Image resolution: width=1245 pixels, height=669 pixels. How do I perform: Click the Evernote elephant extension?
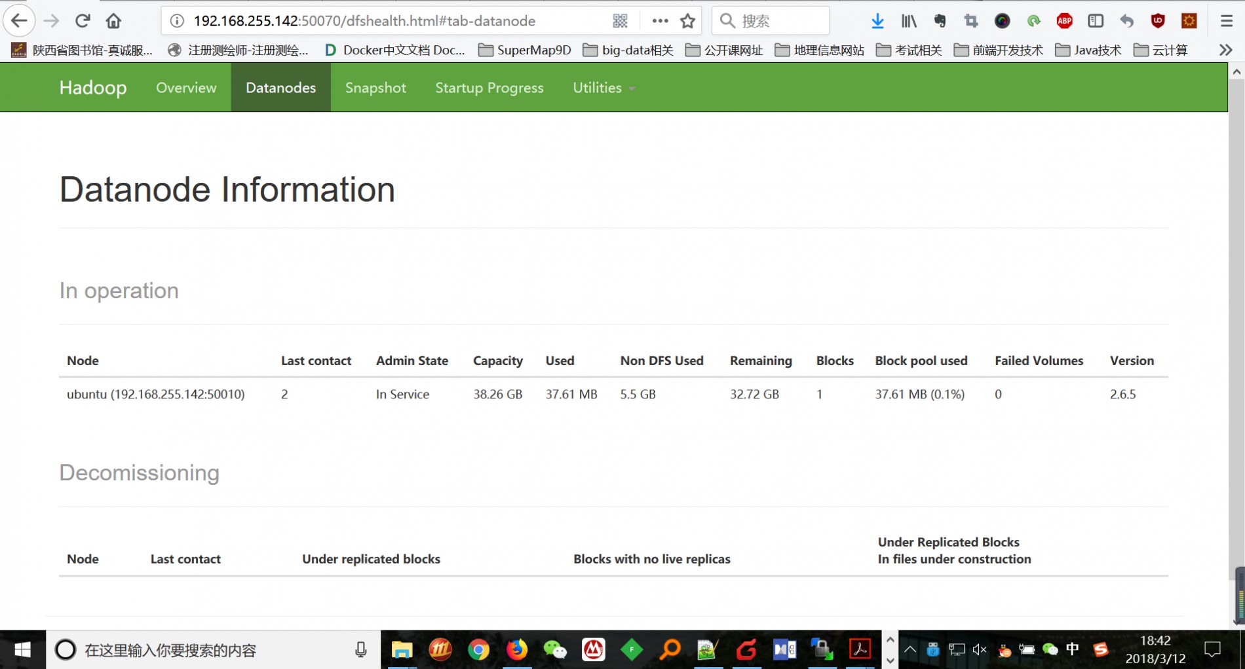pyautogui.click(x=940, y=21)
